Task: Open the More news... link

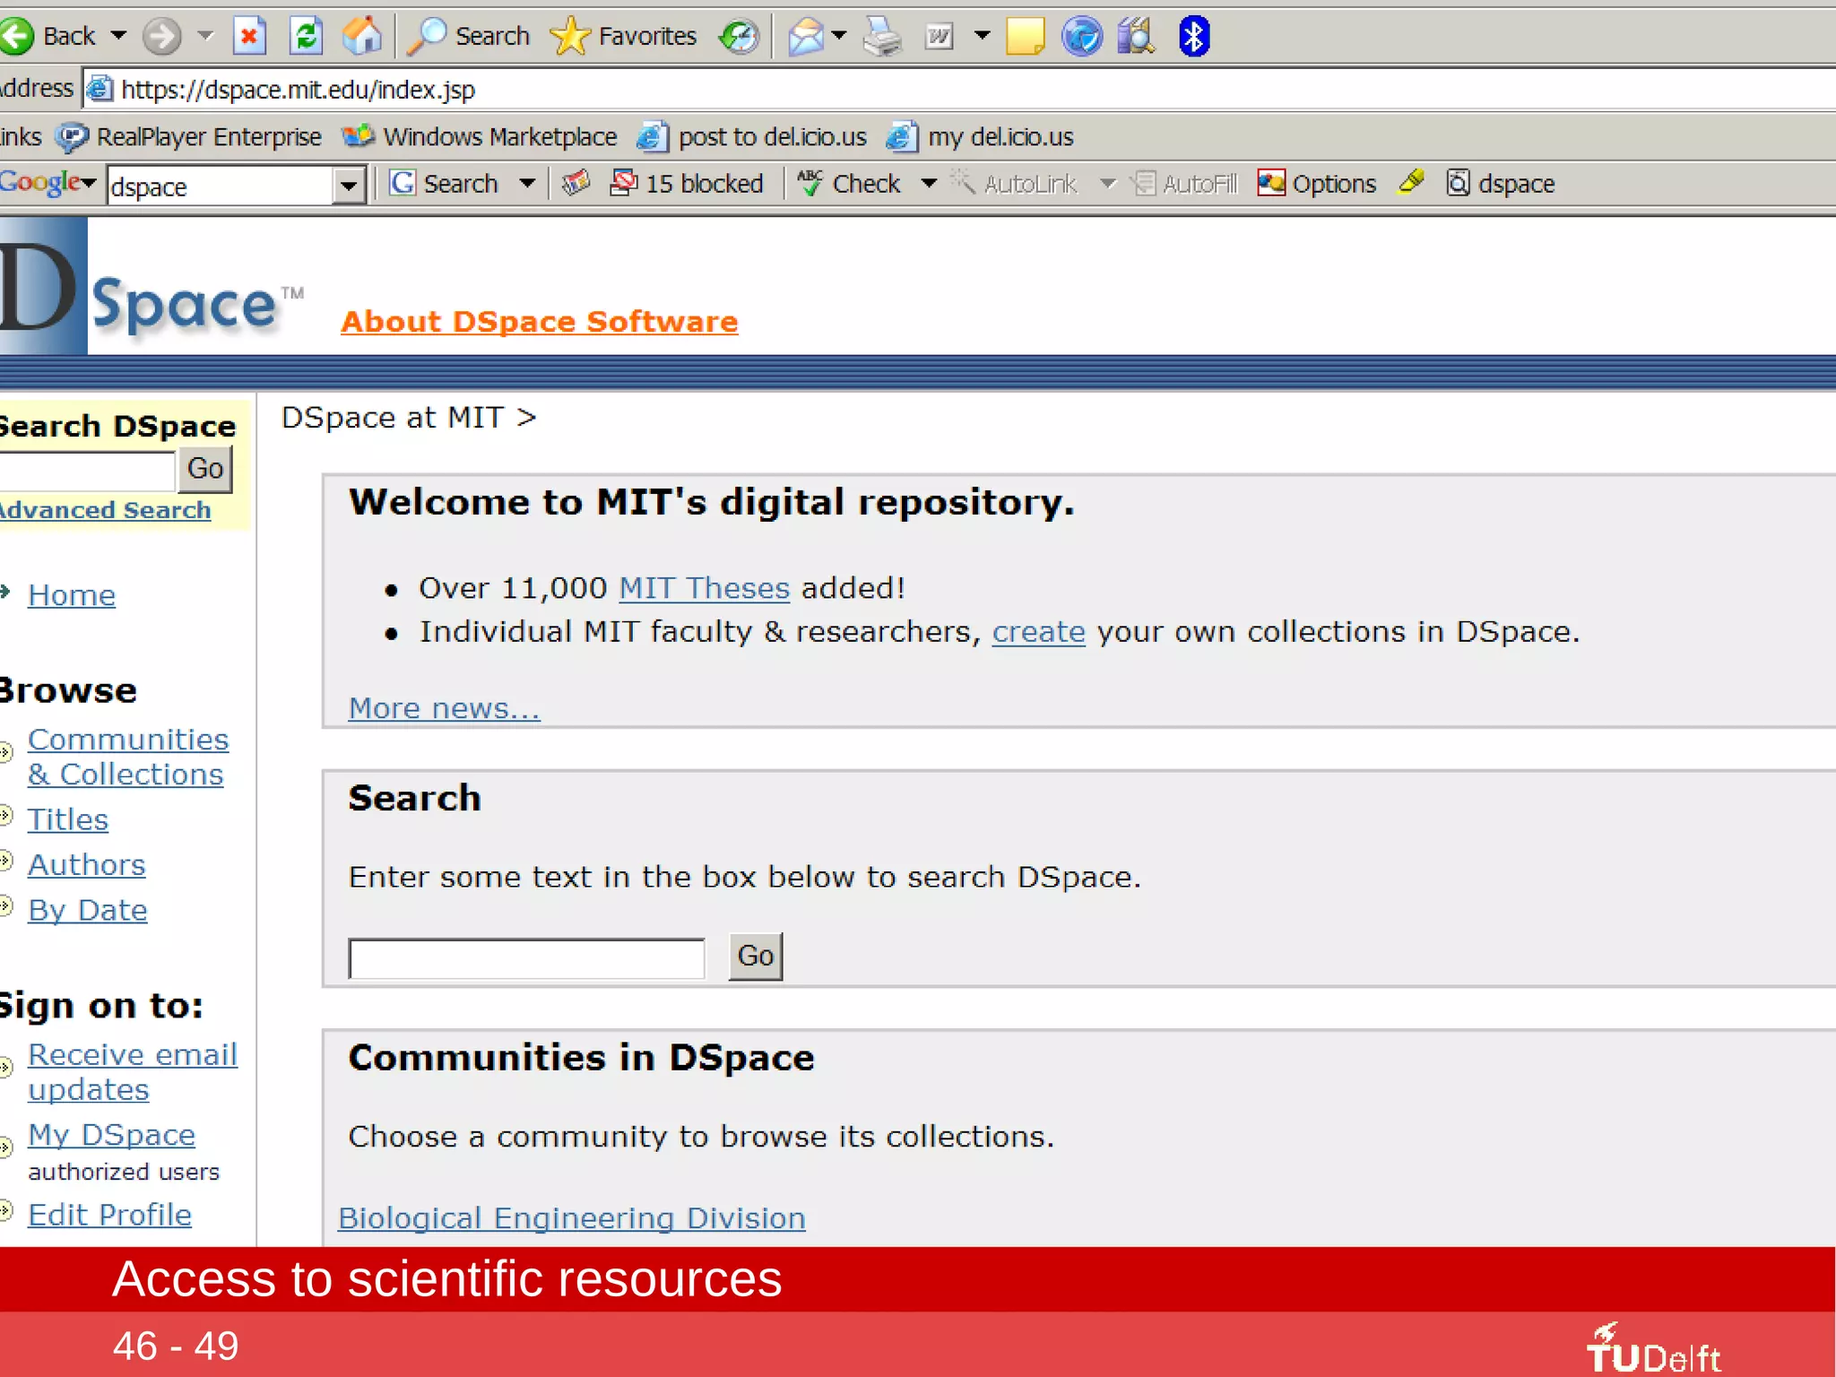Action: [445, 708]
